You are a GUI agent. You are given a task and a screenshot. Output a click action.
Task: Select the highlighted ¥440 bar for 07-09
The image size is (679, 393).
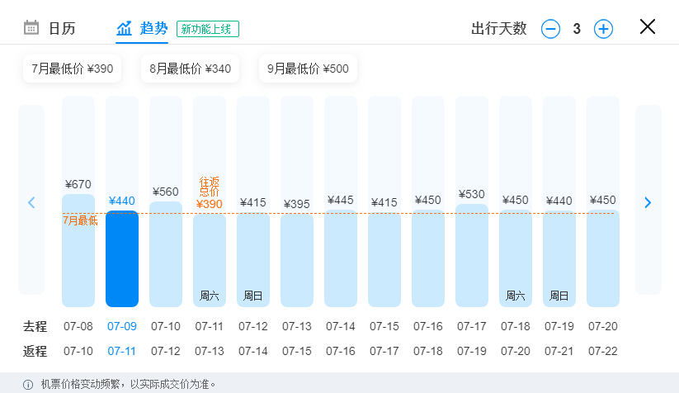(122, 258)
